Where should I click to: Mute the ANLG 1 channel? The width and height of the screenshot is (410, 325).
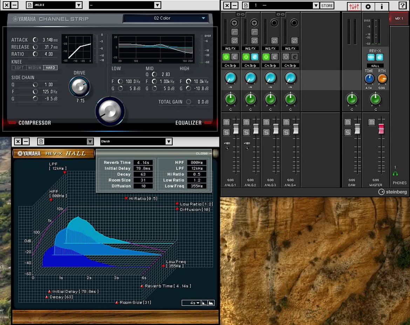click(x=226, y=122)
